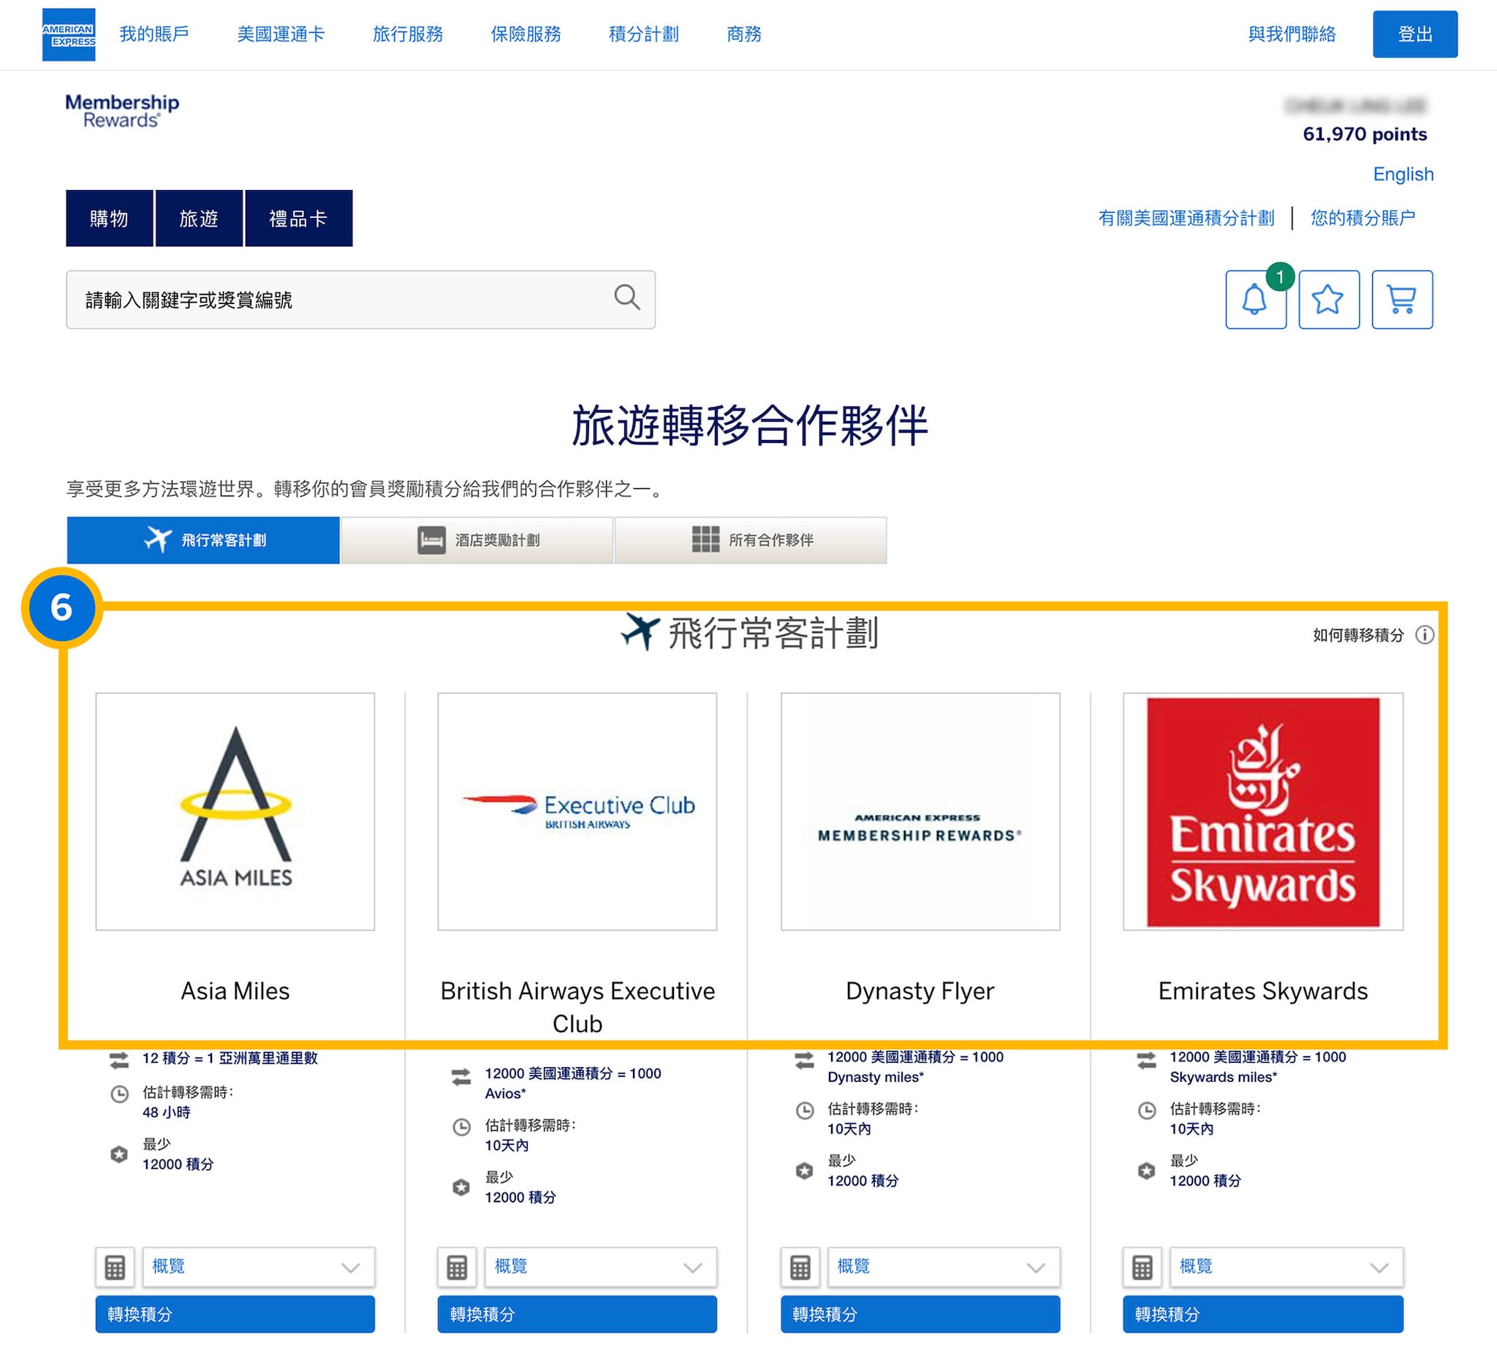This screenshot has width=1497, height=1372.
Task: Open the notifications bell icon
Action: [1255, 300]
